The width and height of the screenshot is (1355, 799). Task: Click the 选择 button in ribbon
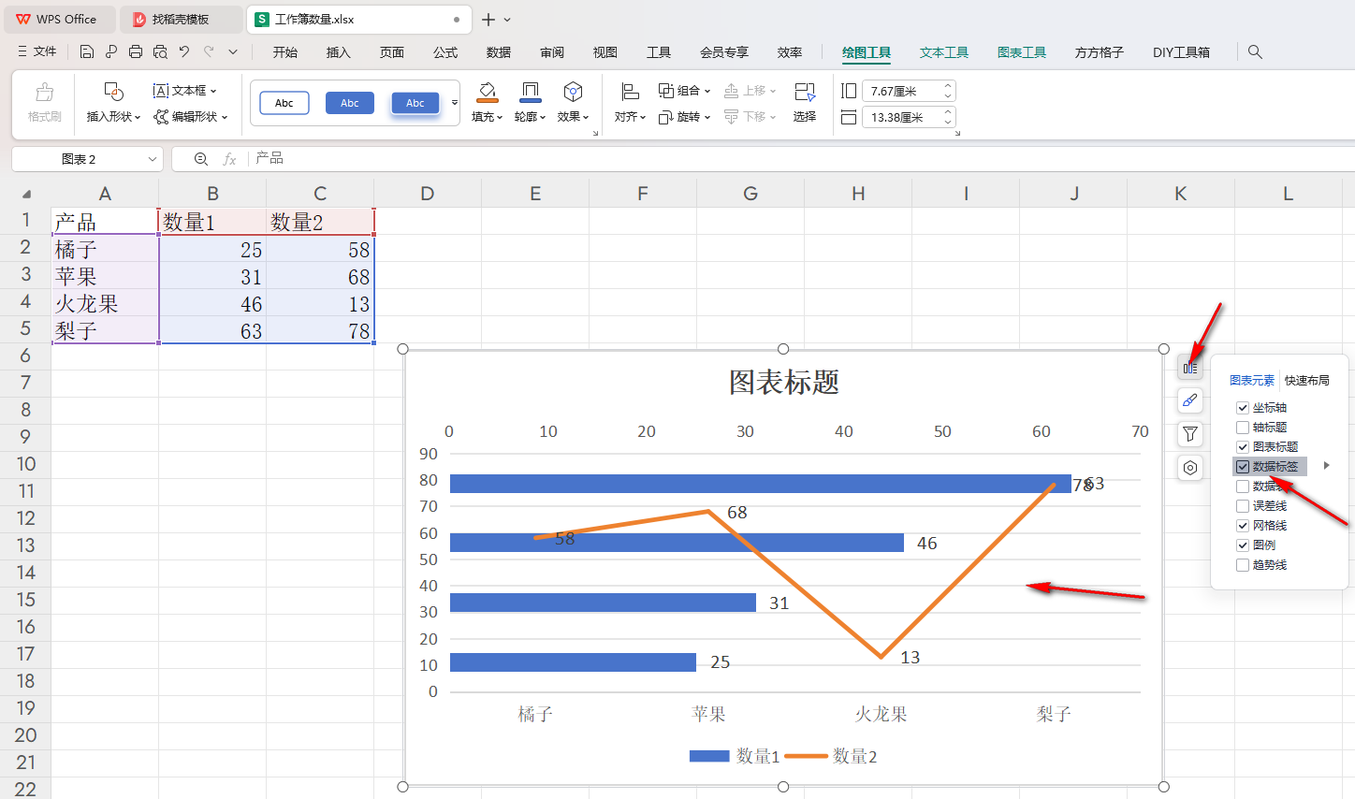coord(804,102)
